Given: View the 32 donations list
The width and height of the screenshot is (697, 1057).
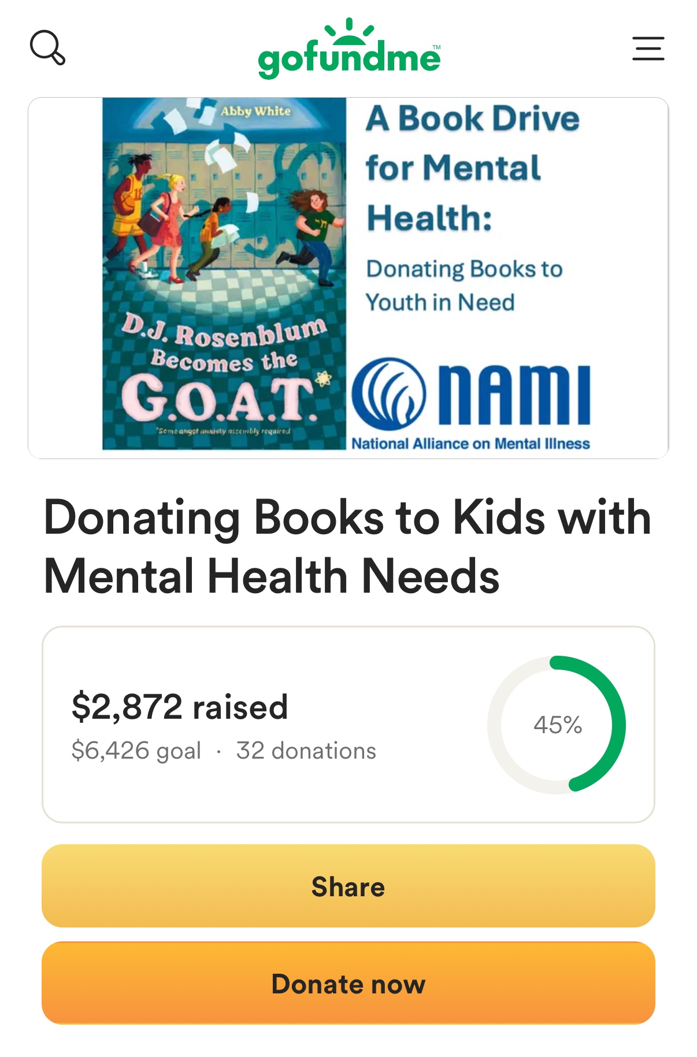Looking at the screenshot, I should point(306,751).
